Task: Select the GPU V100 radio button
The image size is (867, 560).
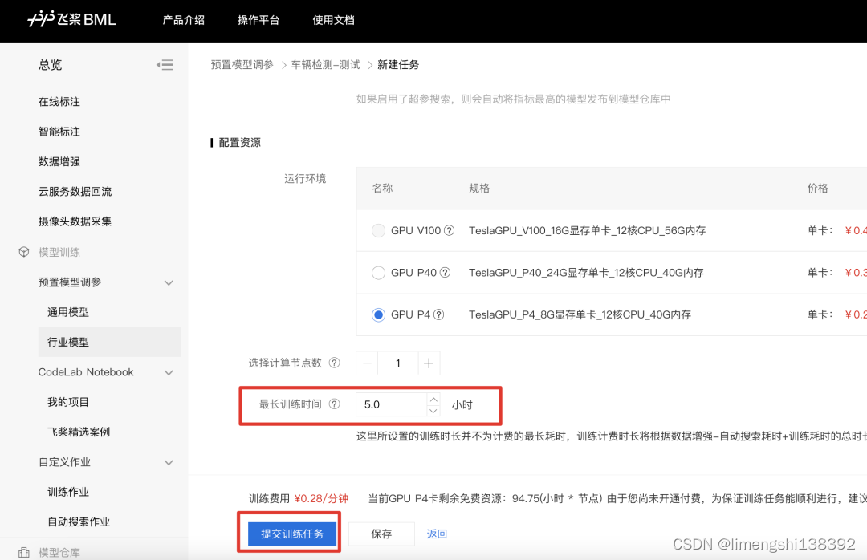Action: pos(378,230)
